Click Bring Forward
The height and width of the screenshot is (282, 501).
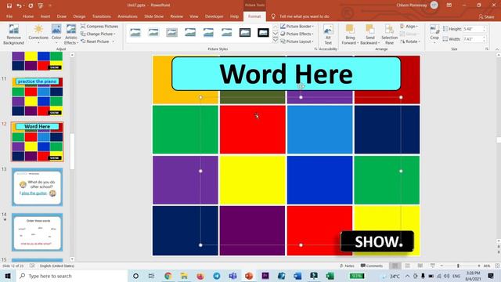(x=350, y=34)
